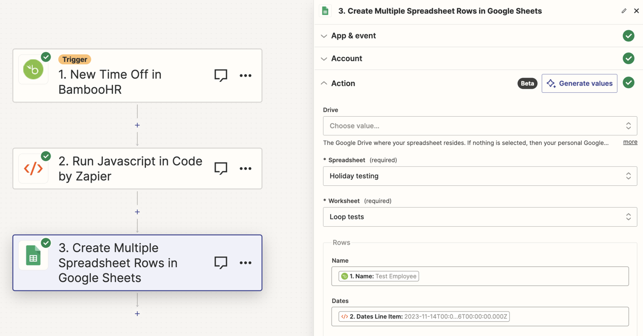
Task: Select step 1 New Time Off in BambooHR
Action: coord(137,75)
